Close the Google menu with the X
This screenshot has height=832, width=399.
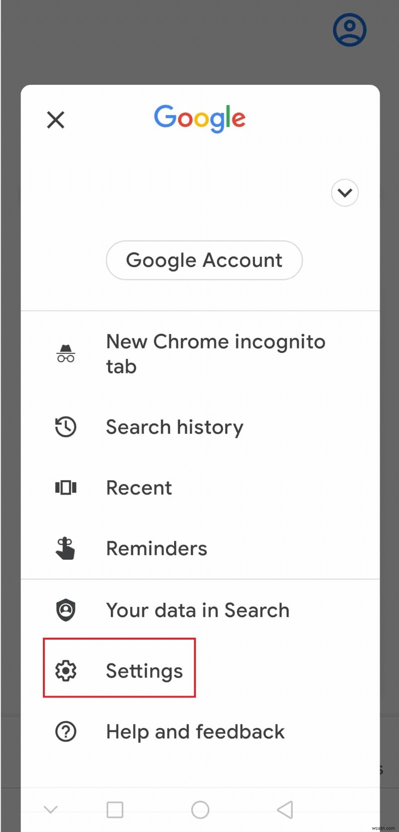[x=55, y=120]
